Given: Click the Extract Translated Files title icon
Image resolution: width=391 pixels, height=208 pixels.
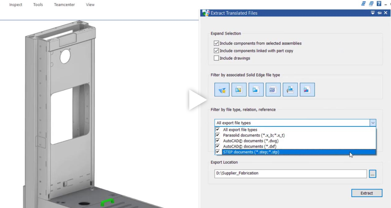Looking at the screenshot, I should click(206, 13).
